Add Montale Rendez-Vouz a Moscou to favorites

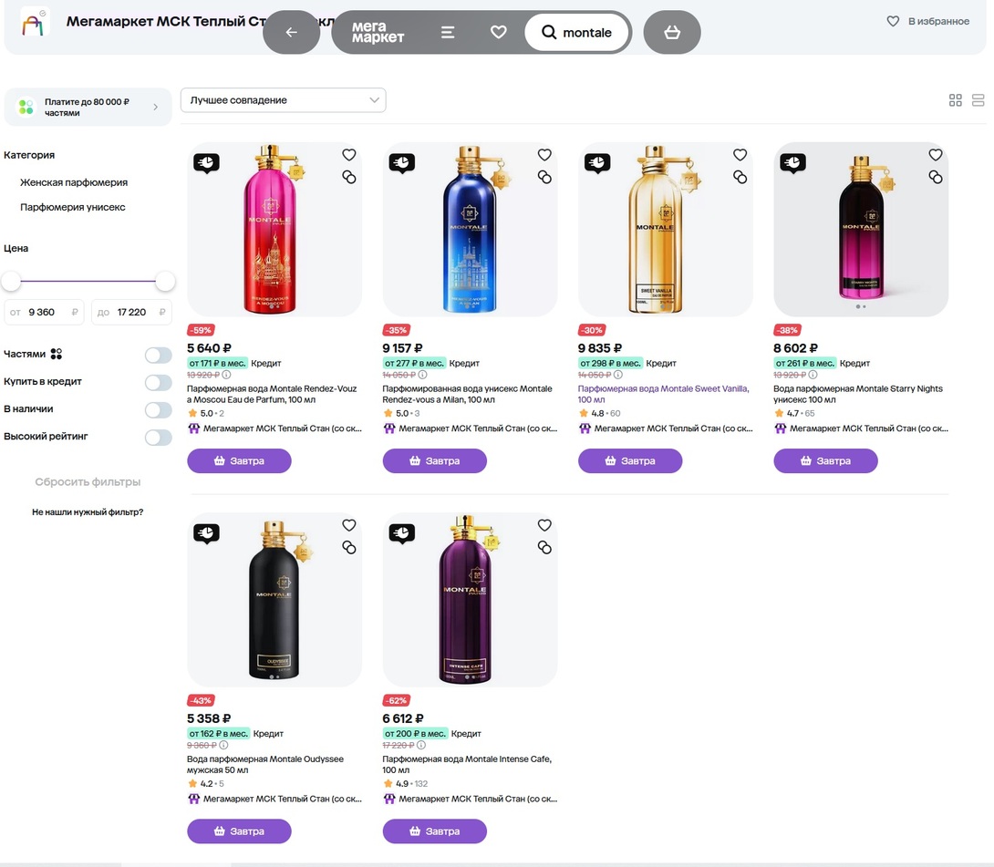coord(349,155)
